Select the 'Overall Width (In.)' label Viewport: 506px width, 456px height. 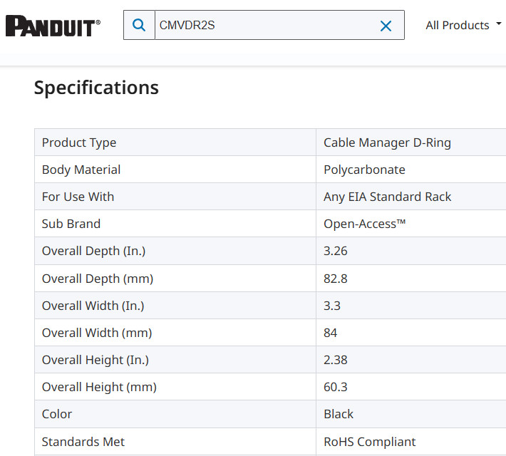[93, 306]
